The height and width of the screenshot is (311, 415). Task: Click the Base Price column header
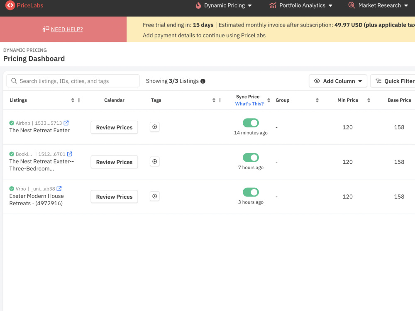point(399,100)
